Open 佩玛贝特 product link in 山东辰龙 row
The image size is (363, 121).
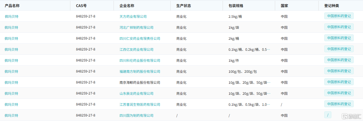[11, 93]
